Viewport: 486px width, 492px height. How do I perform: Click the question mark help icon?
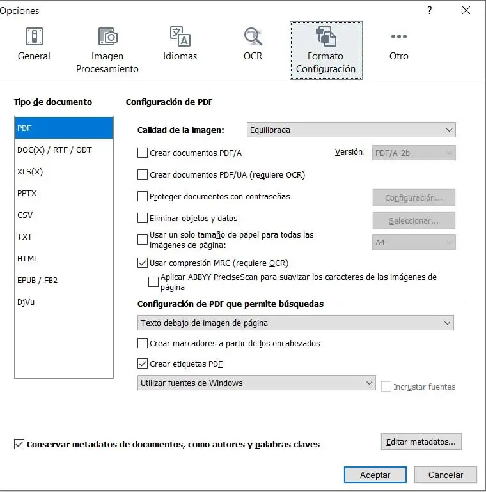pos(430,10)
